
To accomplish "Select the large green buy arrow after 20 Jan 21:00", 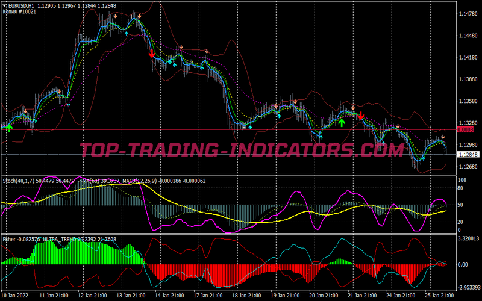I will tap(342, 123).
